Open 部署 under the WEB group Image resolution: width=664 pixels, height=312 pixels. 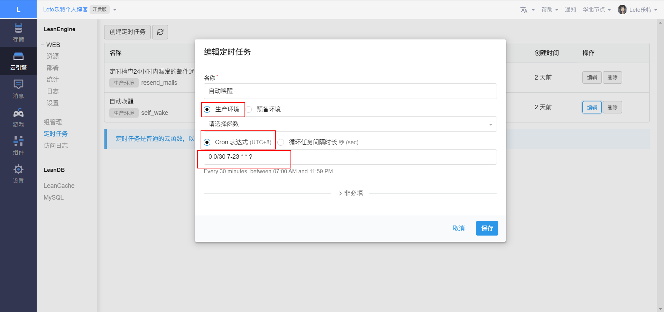pyautogui.click(x=53, y=68)
